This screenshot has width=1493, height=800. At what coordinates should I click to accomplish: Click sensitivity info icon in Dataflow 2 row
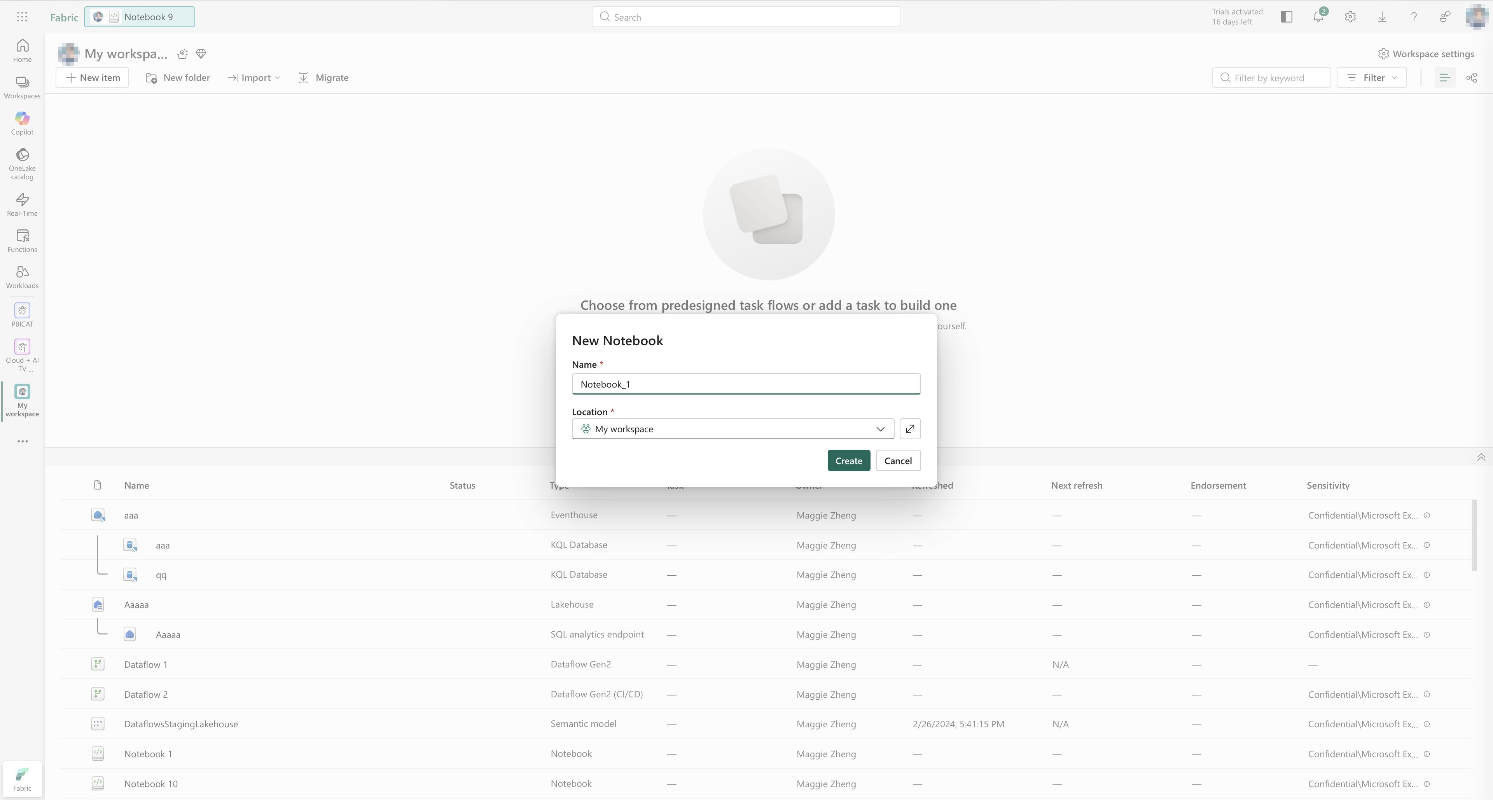1427,694
